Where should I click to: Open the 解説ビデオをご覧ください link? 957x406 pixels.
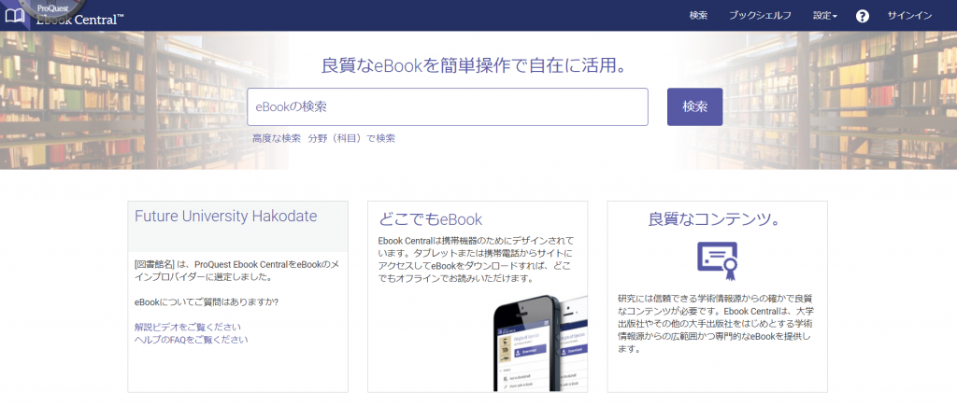(x=187, y=327)
